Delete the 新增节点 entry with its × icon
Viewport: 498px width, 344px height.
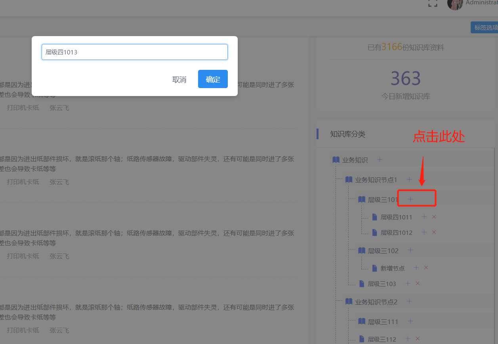(x=426, y=267)
